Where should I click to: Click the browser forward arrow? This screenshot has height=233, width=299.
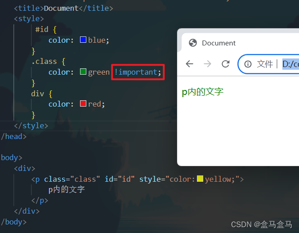coord(207,64)
